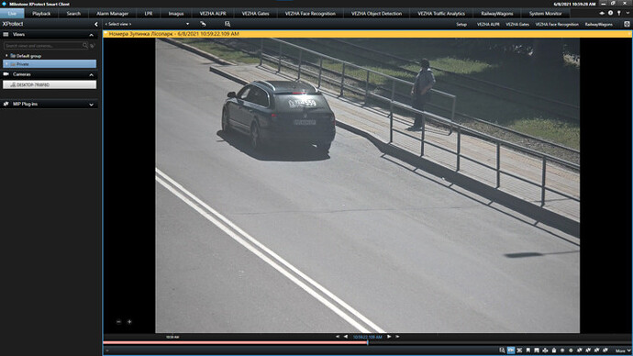Open the Search tab
This screenshot has width=633, height=356.
point(73,14)
